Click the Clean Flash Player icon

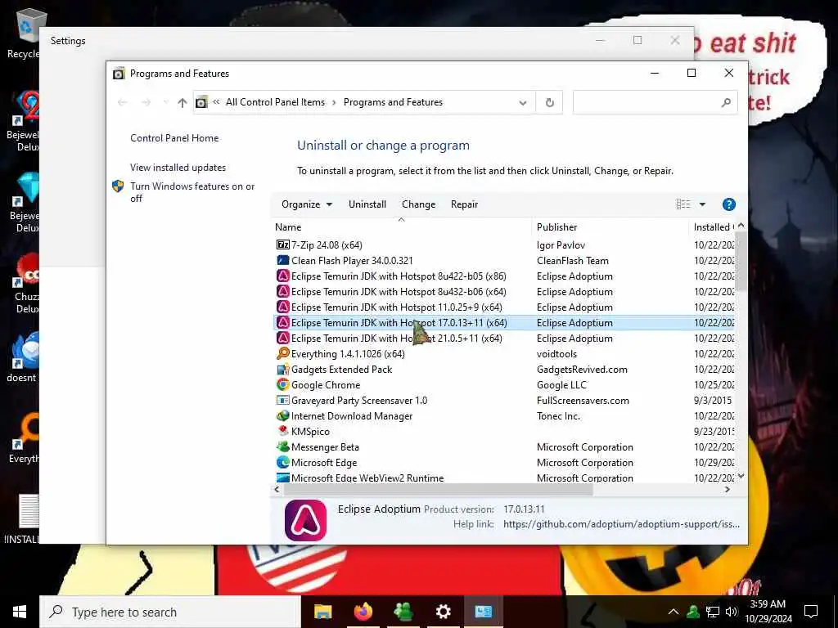tap(282, 260)
